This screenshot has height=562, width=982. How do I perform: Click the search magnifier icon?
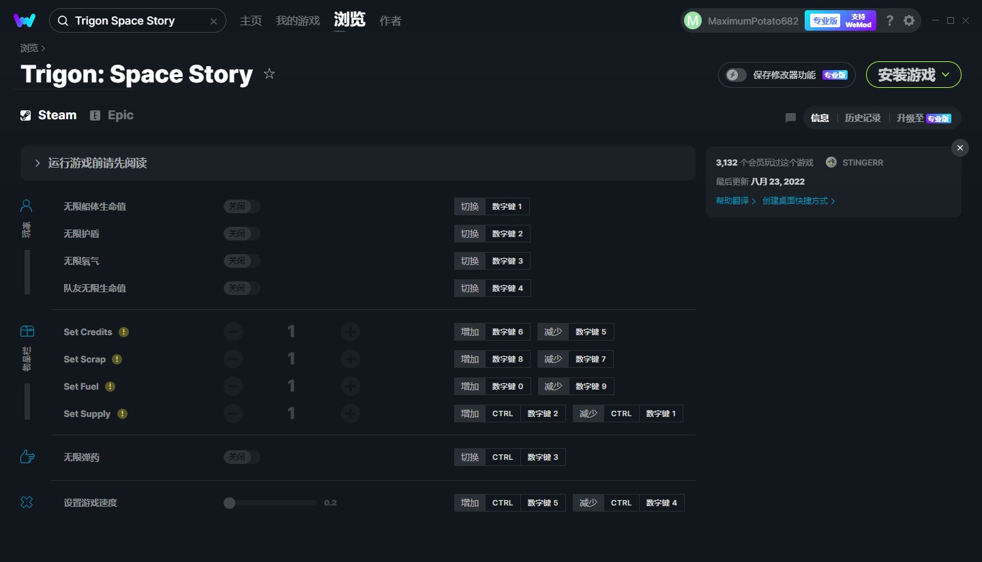pos(63,21)
